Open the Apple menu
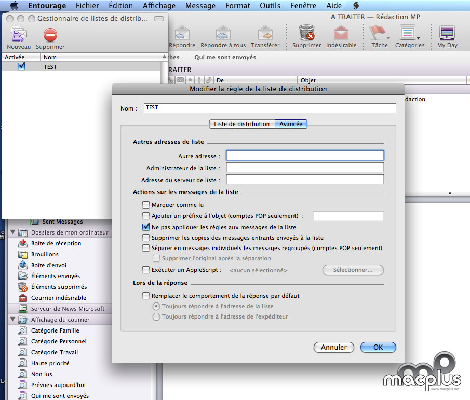The image size is (470, 400). [14, 5]
